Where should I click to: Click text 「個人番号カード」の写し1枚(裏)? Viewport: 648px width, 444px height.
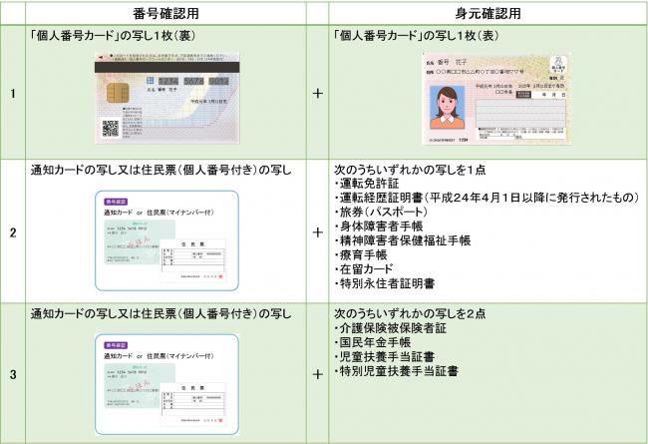(112, 36)
